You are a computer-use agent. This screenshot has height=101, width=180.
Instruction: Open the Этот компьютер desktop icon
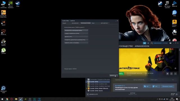pyautogui.click(x=3, y=4)
